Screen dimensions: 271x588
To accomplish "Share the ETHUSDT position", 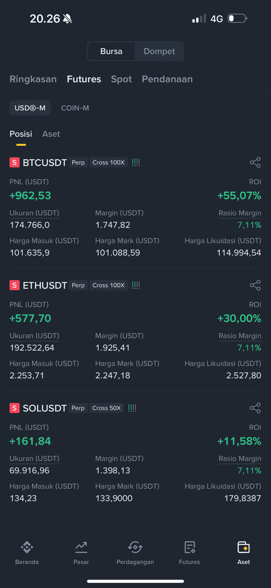I will 255,285.
